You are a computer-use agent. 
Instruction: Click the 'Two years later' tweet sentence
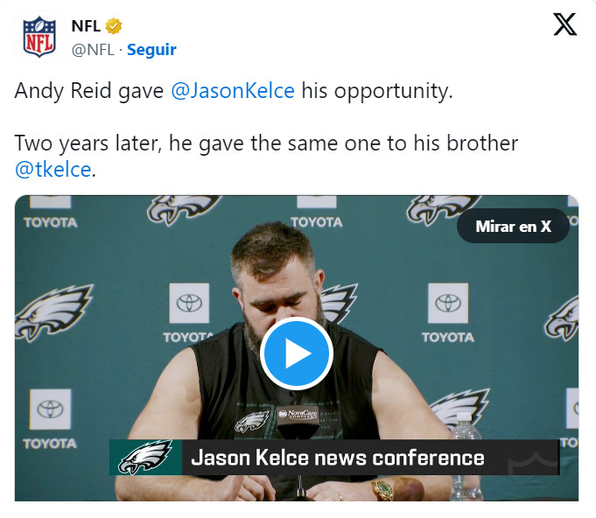(x=266, y=157)
